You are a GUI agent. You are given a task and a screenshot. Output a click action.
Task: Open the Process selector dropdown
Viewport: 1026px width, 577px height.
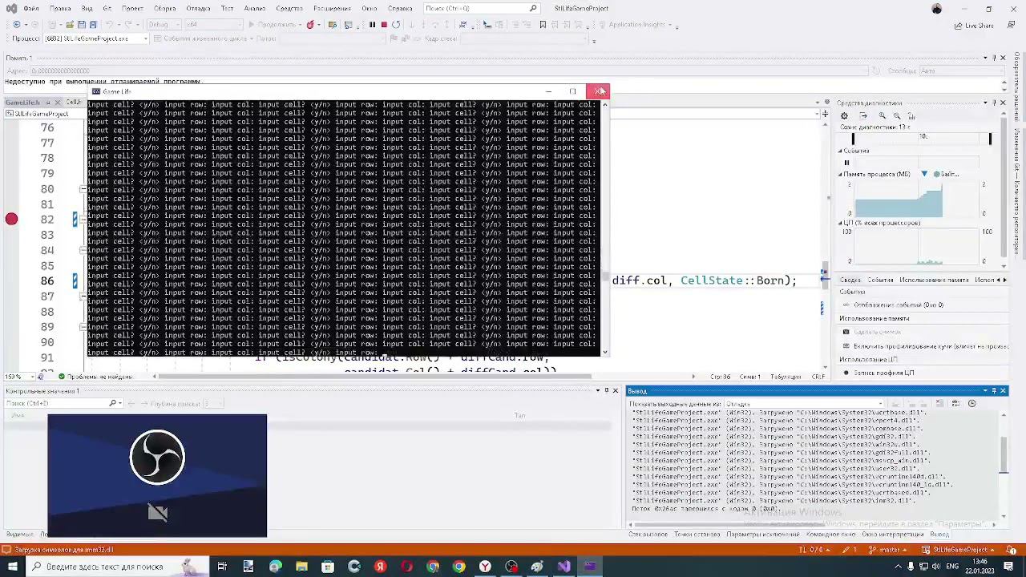coord(96,38)
